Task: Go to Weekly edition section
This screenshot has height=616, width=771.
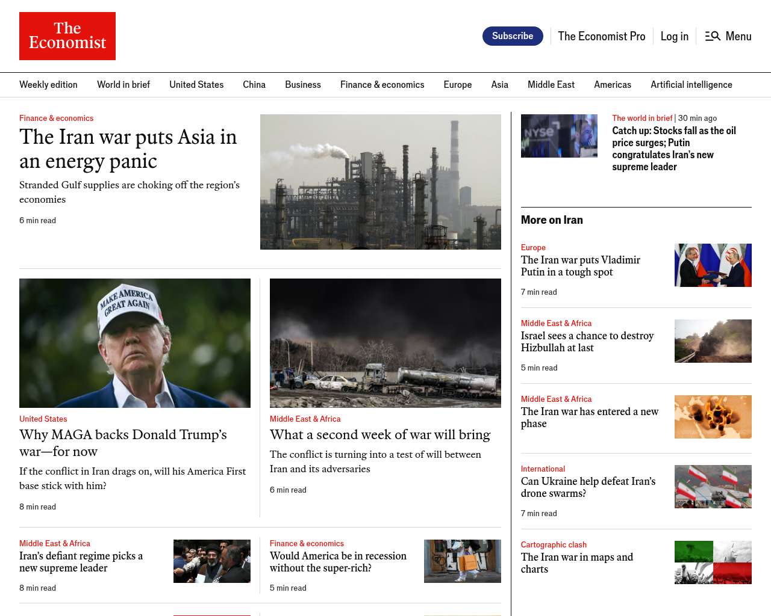Action: pos(48,85)
